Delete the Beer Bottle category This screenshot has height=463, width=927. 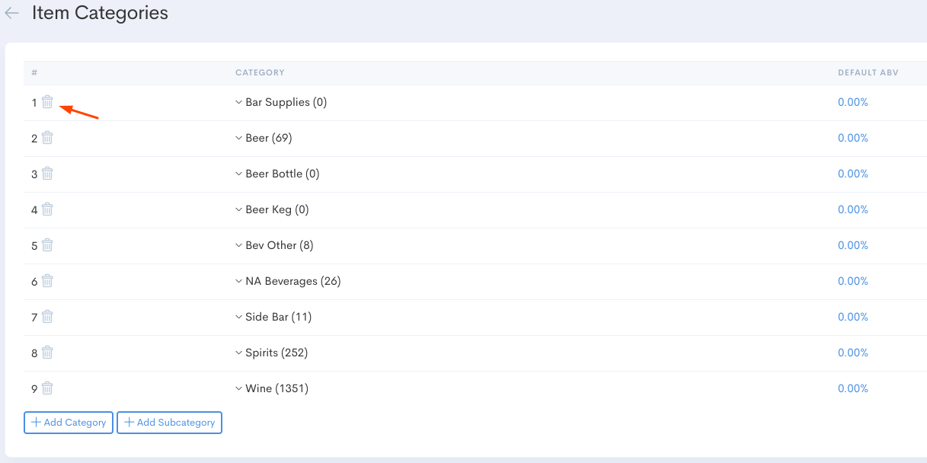[x=46, y=173]
